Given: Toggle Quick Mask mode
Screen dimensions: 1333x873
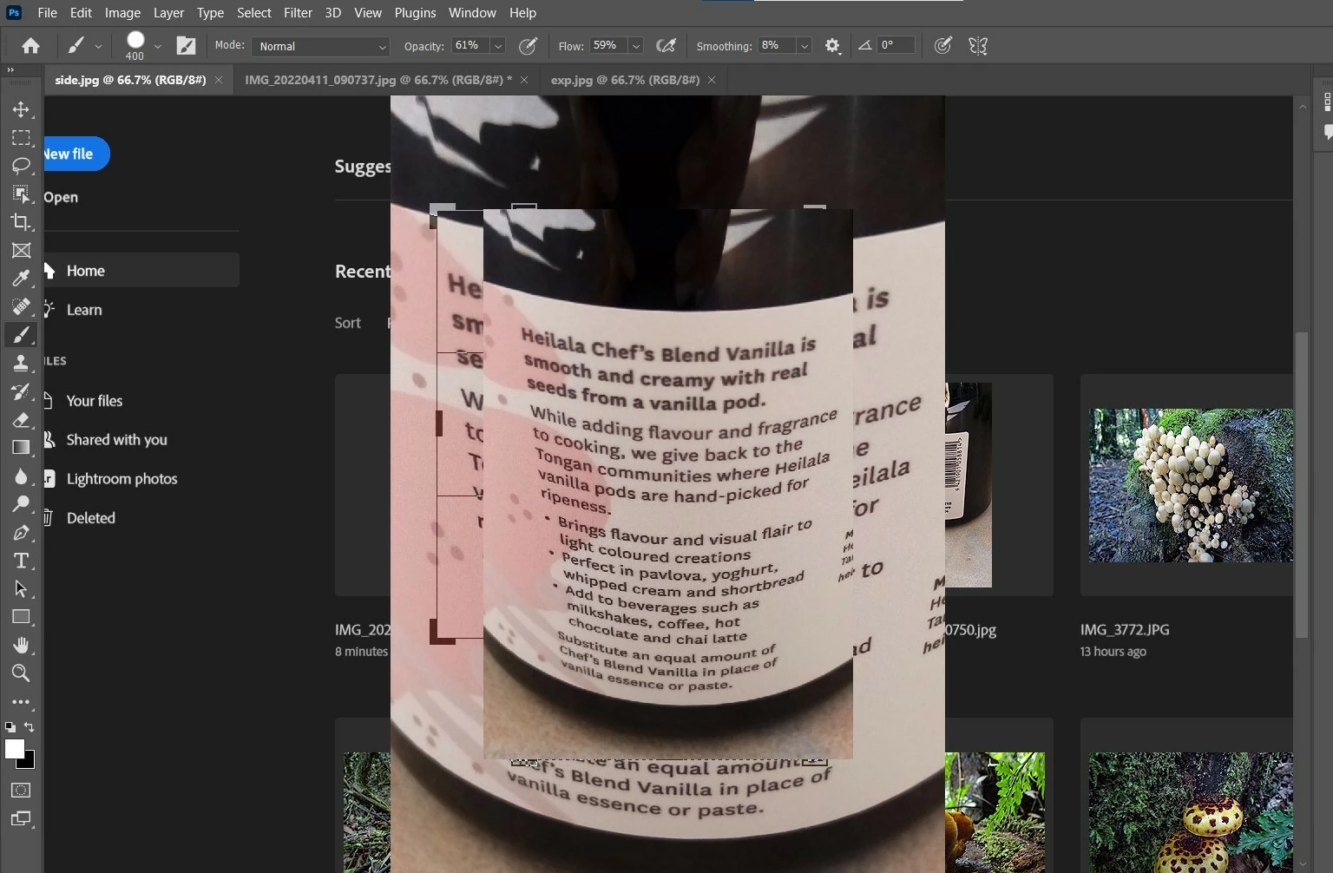Looking at the screenshot, I should [x=21, y=791].
